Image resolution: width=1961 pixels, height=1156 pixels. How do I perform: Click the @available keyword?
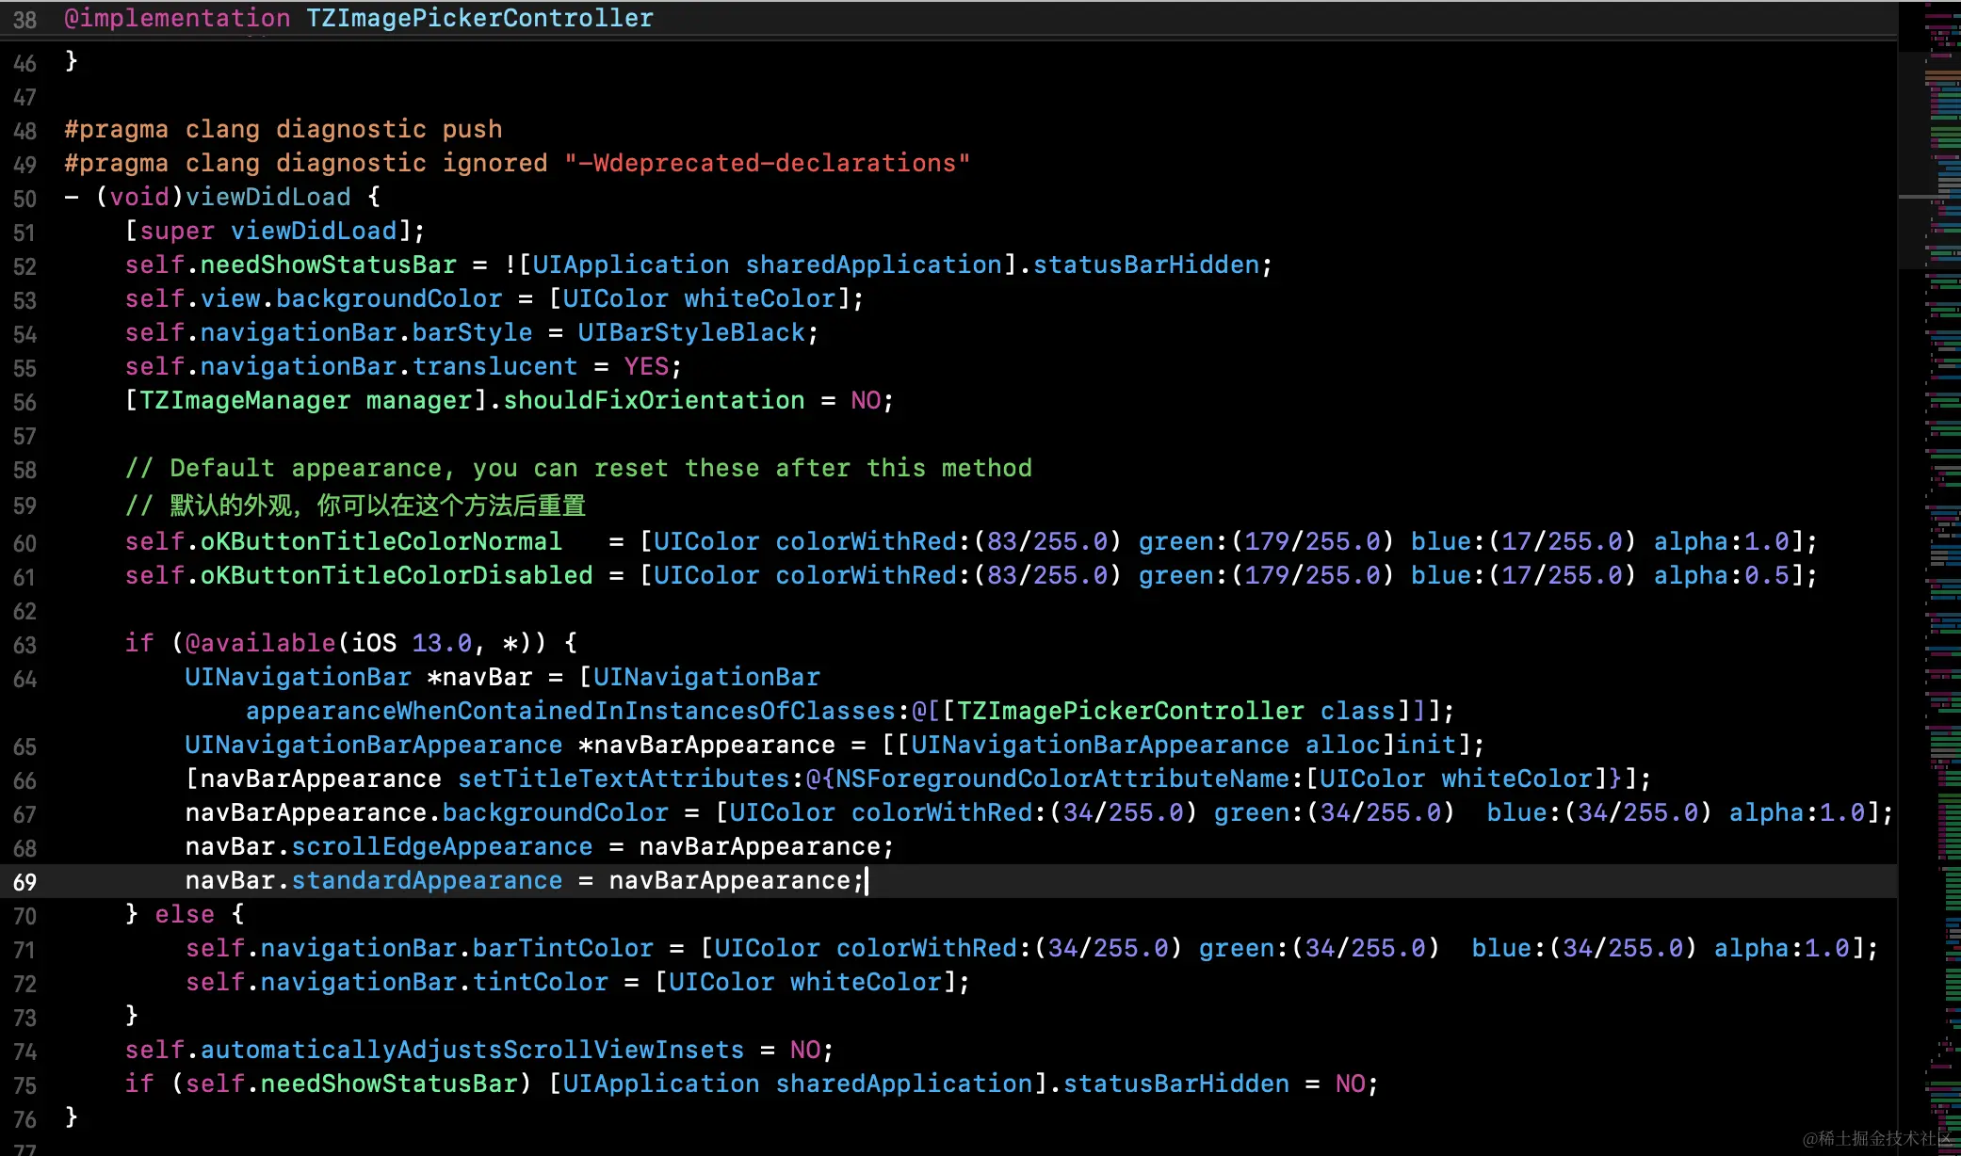pyautogui.click(x=260, y=643)
